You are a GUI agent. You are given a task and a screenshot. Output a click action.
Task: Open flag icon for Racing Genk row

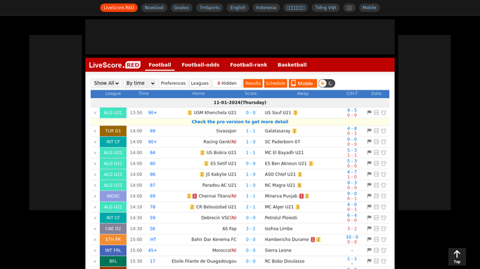369,142
